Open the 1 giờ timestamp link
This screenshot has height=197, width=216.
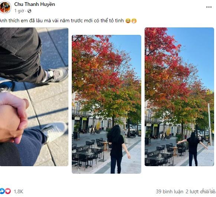pos(19,11)
